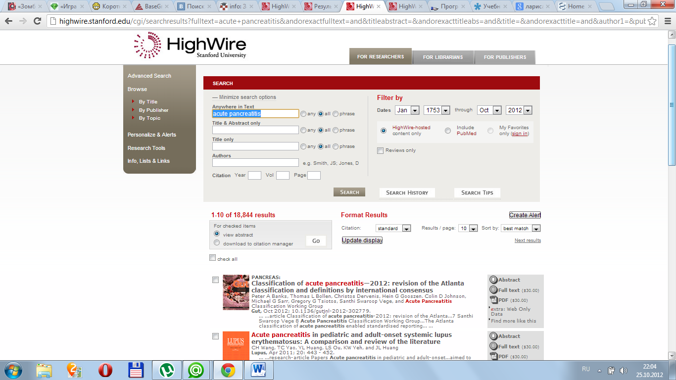Select 'phrase' for Title only
The width and height of the screenshot is (676, 380).
336,146
